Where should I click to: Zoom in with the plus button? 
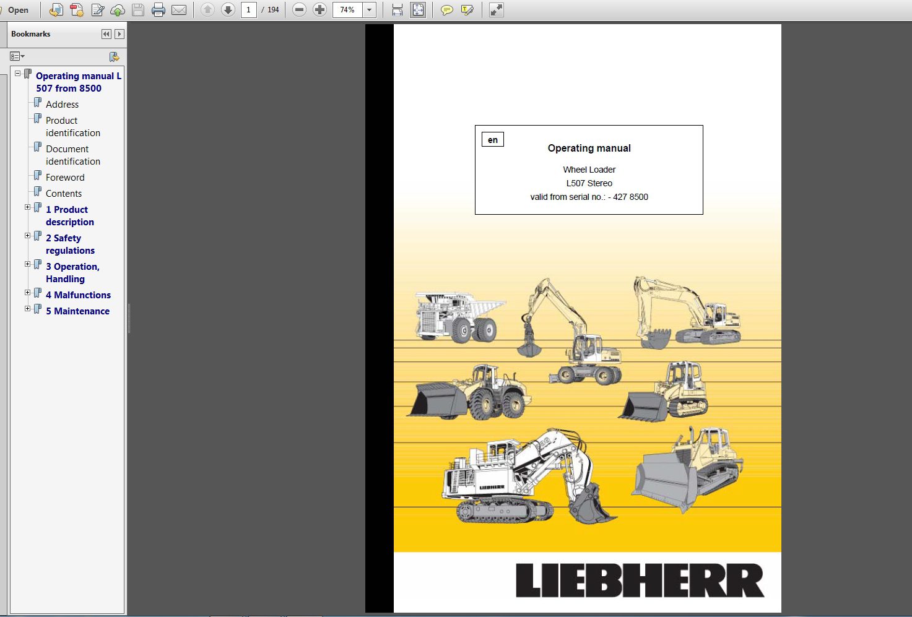319,10
